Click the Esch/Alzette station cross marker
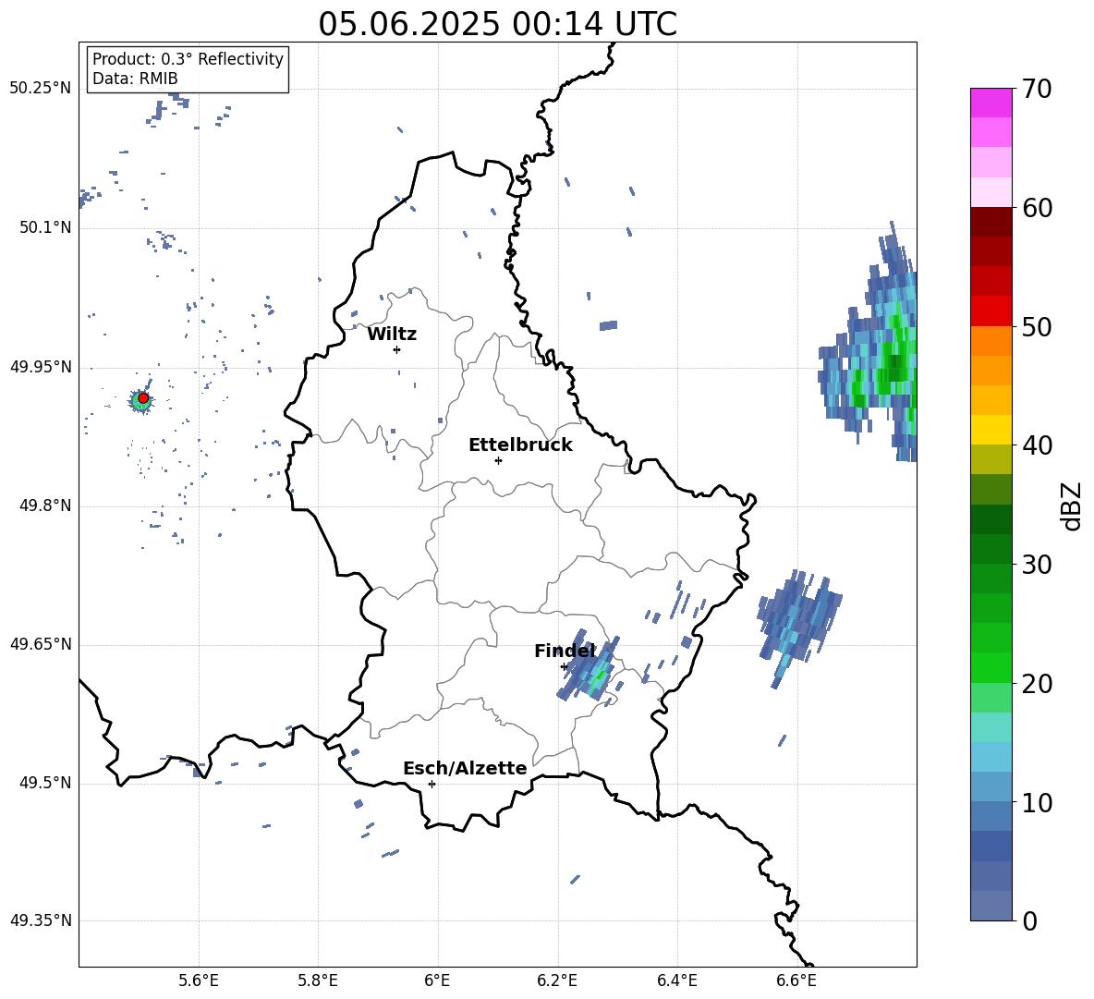Screen dimensions: 1094x999 432,784
